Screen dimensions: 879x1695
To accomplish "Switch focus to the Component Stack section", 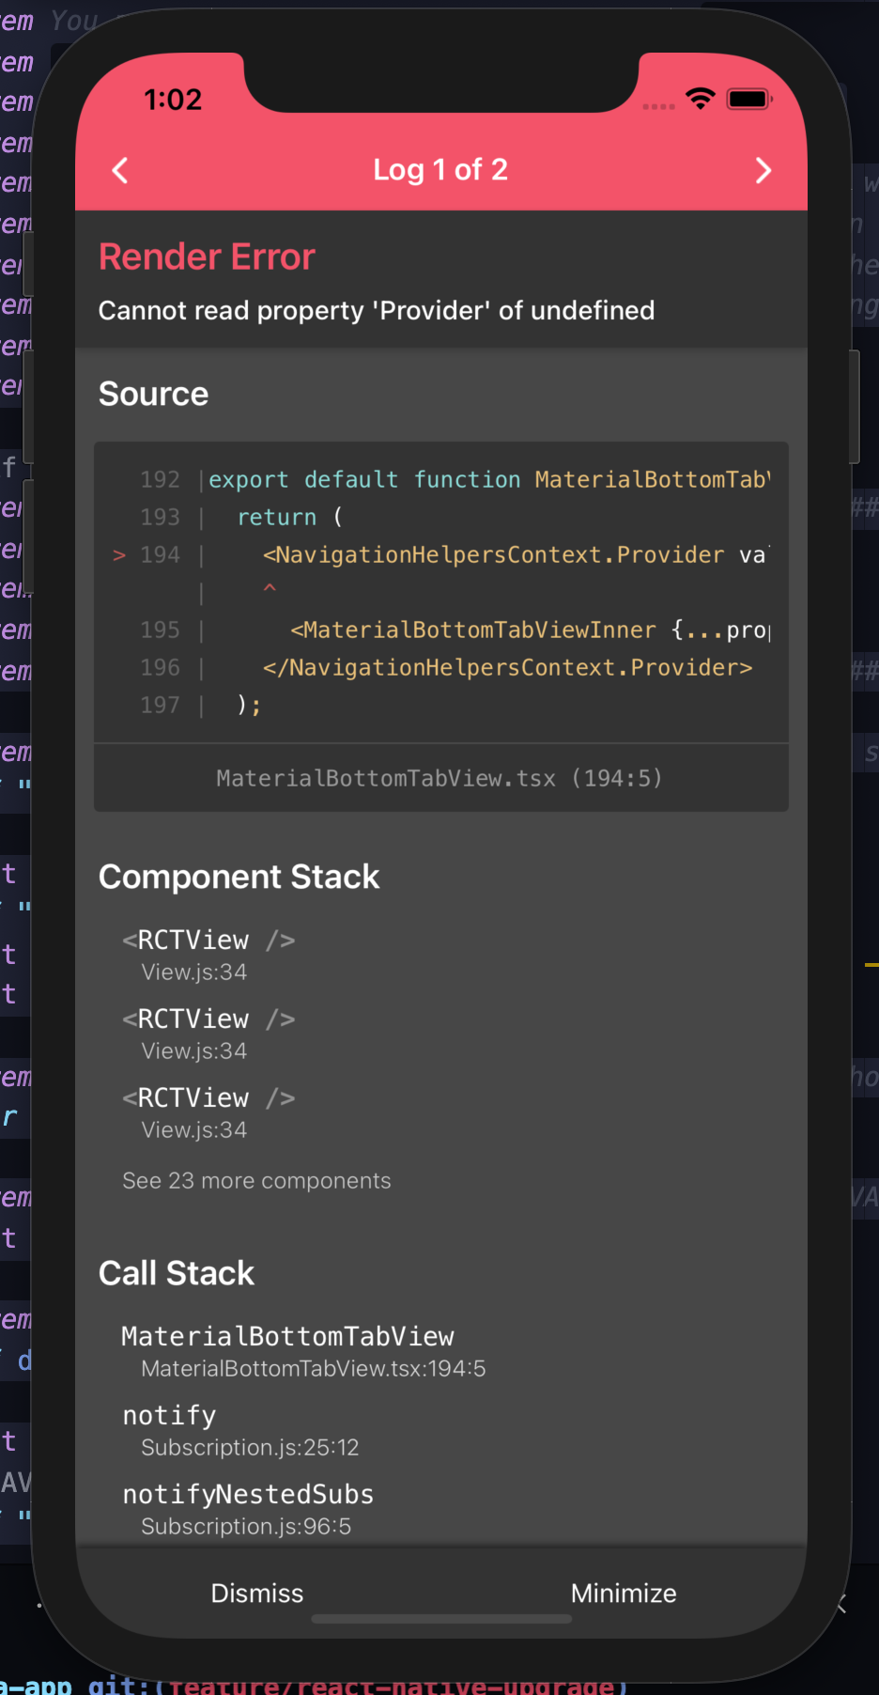I will (x=239, y=876).
